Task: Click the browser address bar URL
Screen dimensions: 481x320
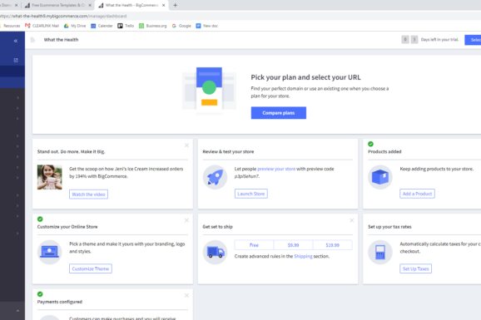Action: [x=63, y=16]
